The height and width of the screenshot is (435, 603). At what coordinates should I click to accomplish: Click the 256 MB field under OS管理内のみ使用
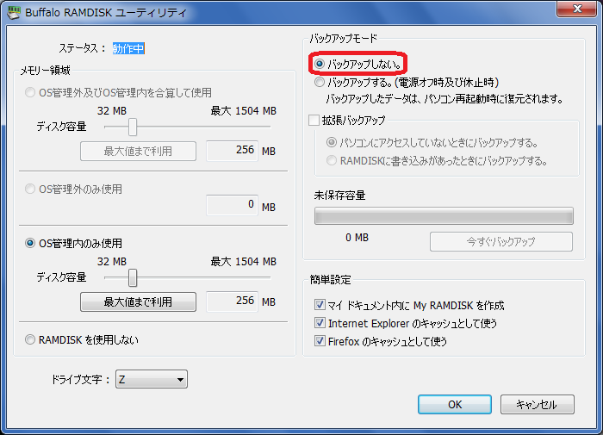click(x=233, y=301)
